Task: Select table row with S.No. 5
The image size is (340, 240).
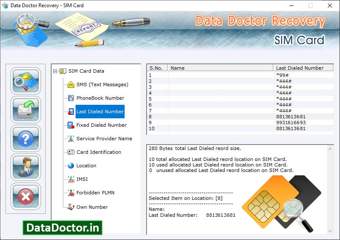Action: click(240, 99)
